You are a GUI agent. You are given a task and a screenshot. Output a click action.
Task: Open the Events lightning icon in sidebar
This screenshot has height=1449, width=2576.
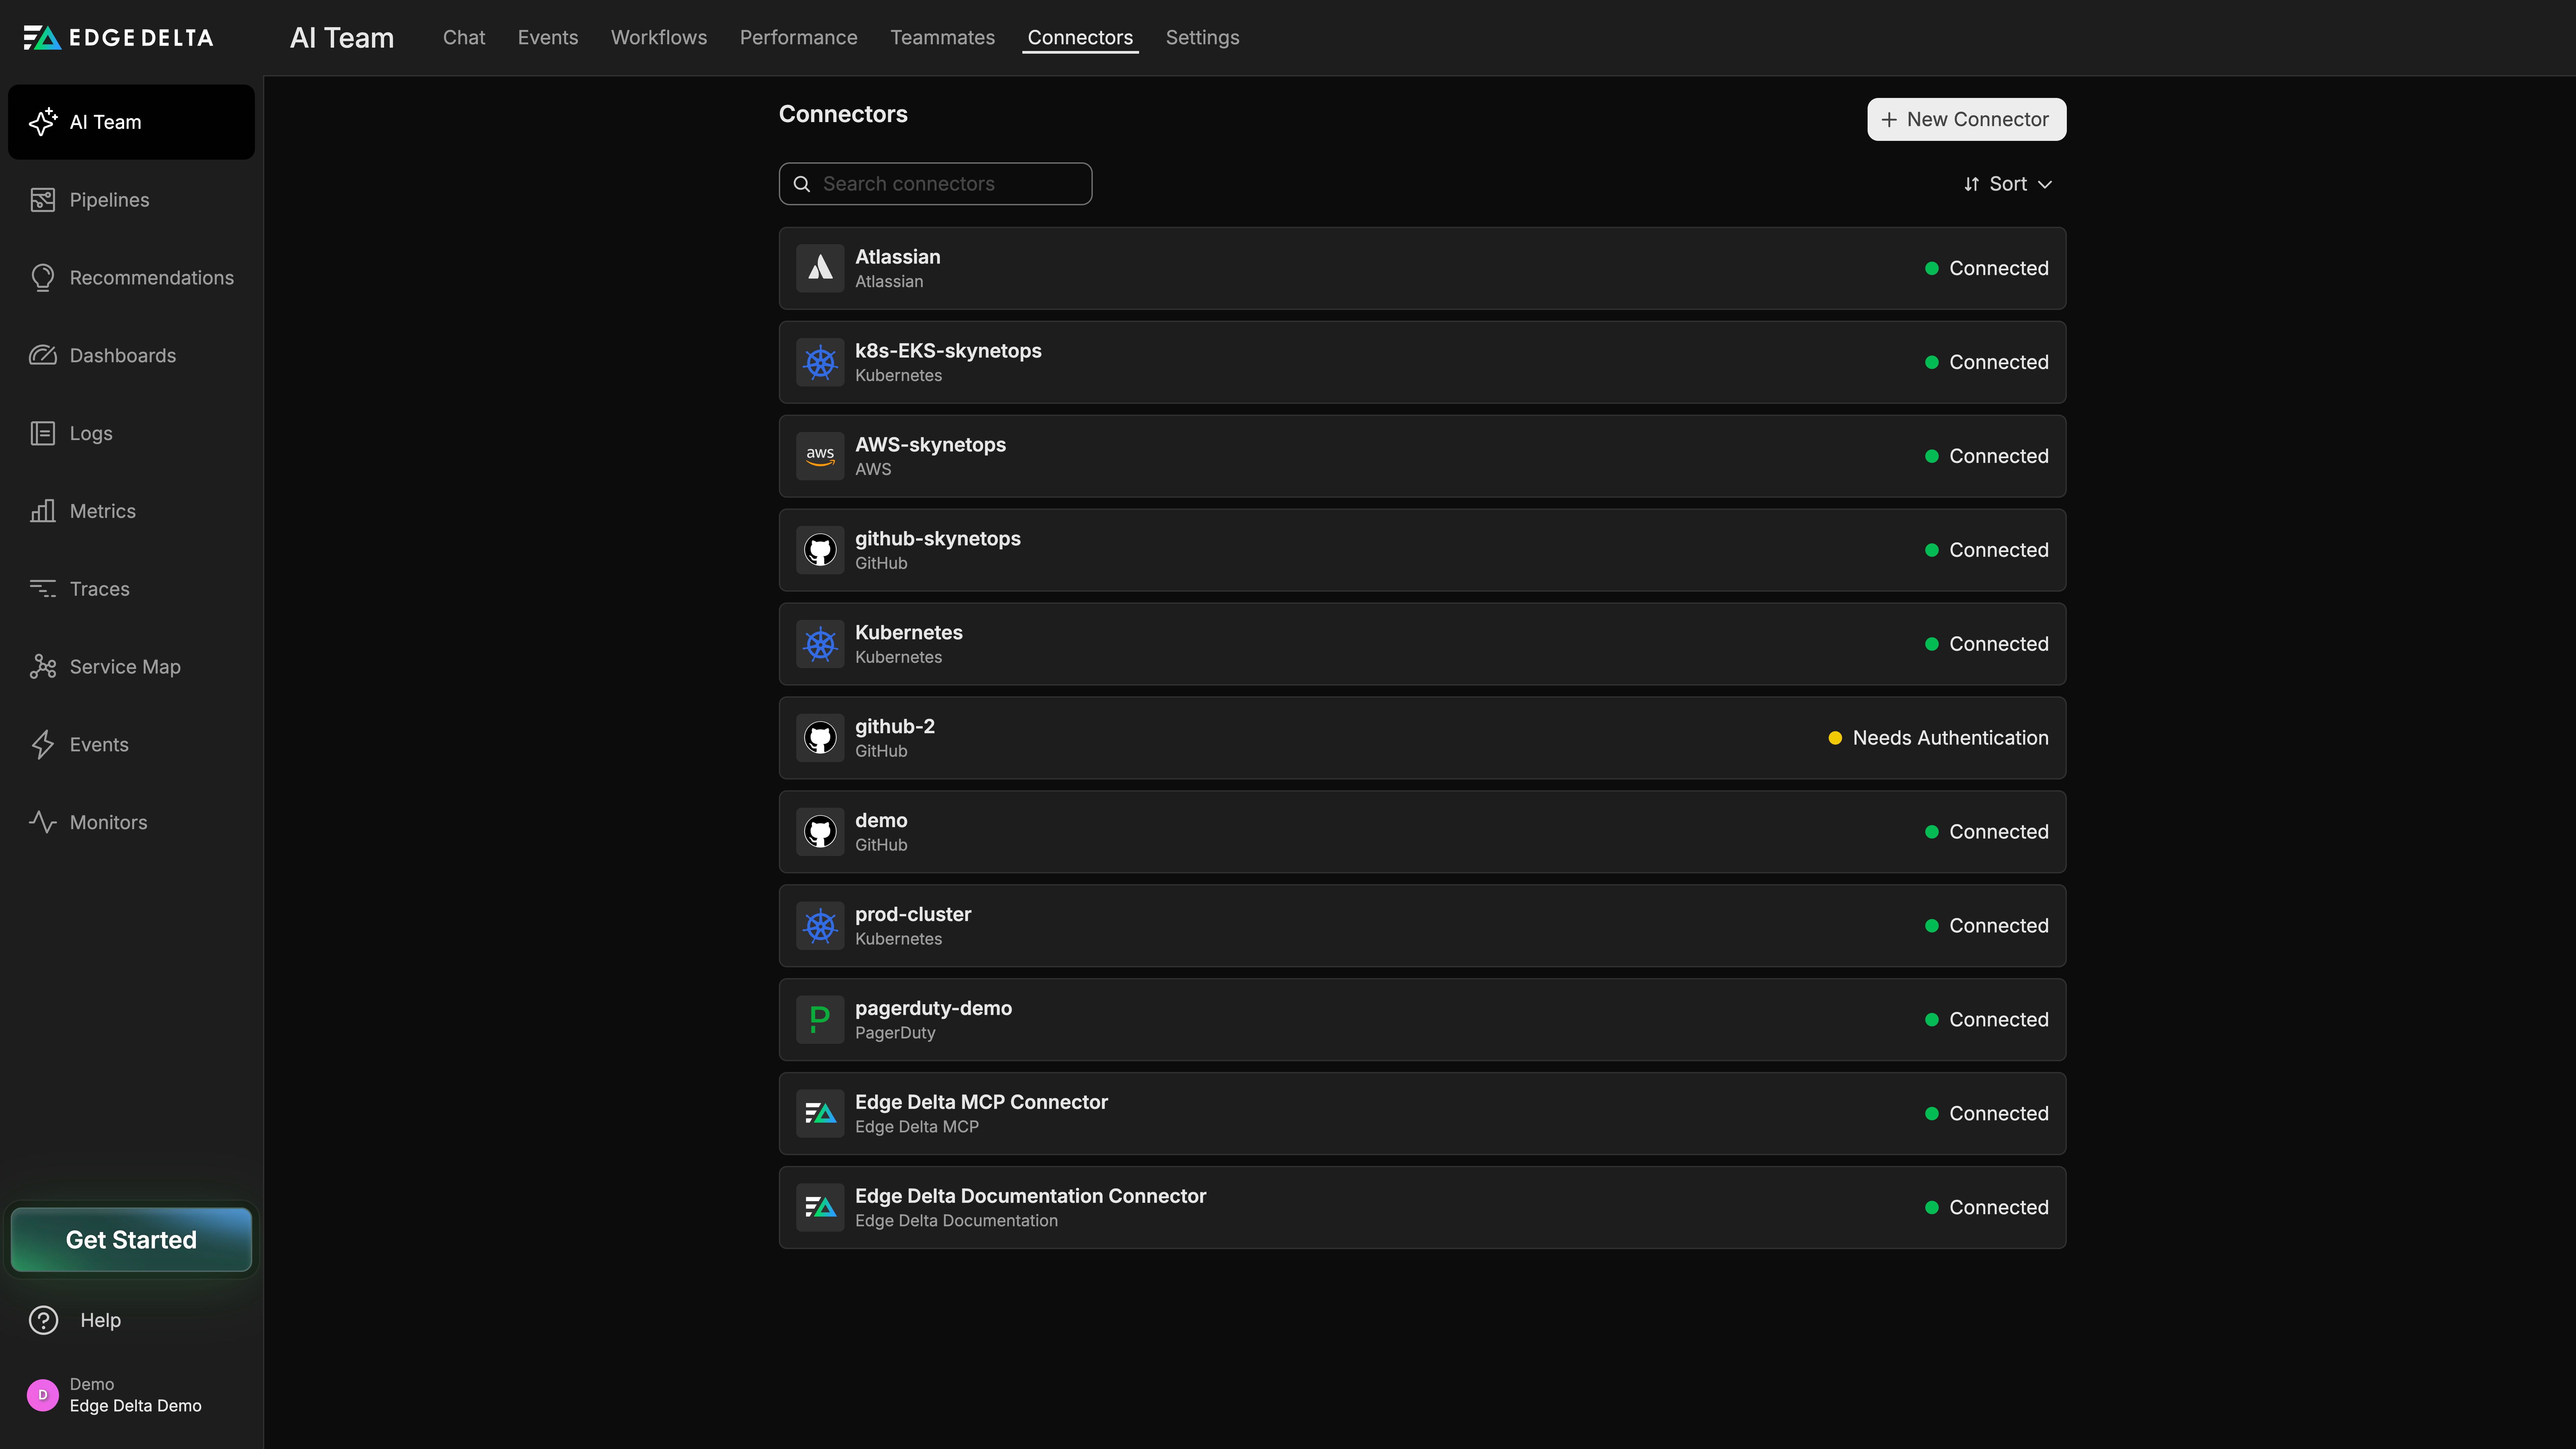[x=43, y=745]
